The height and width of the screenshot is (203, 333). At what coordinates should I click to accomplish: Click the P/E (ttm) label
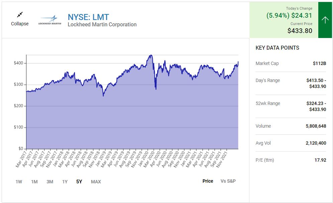tap(264, 160)
